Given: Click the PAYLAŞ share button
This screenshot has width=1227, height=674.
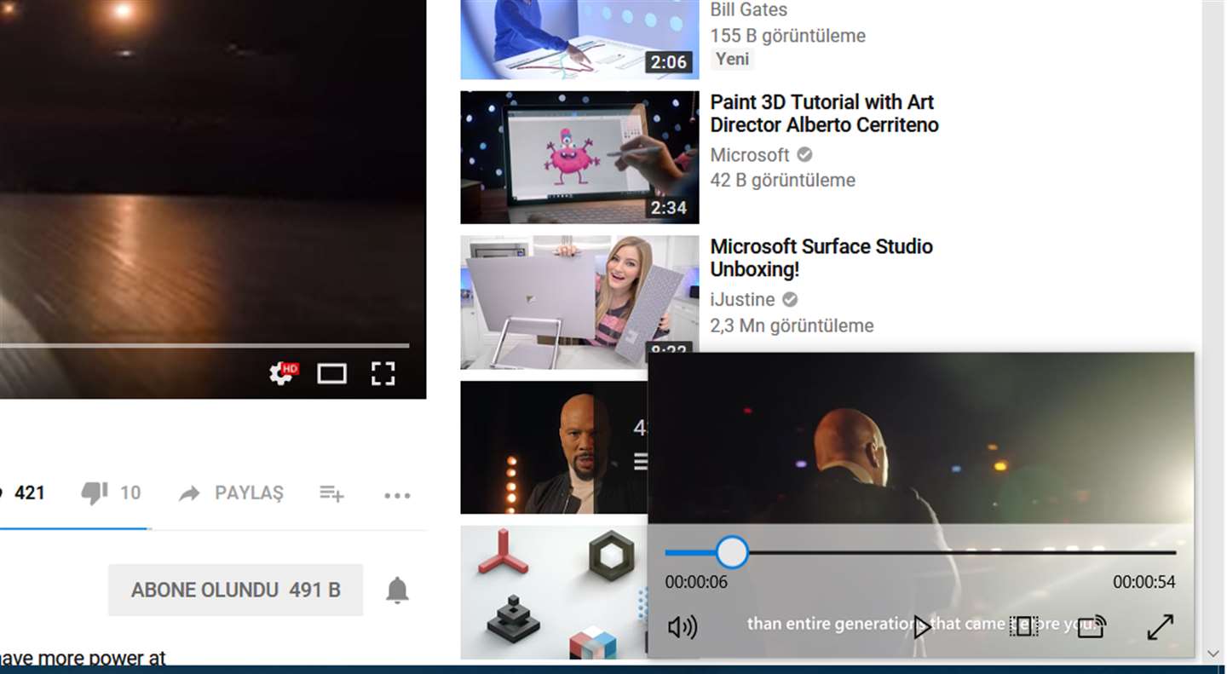Looking at the screenshot, I should coord(231,493).
